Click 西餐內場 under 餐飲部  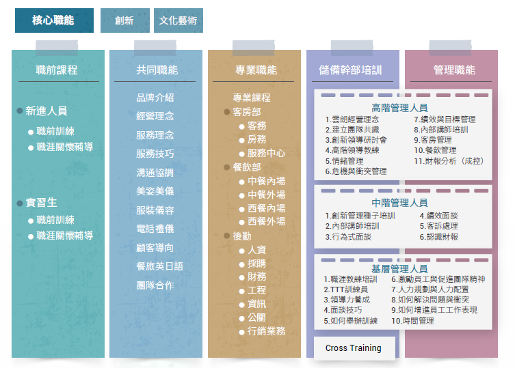[x=266, y=208]
